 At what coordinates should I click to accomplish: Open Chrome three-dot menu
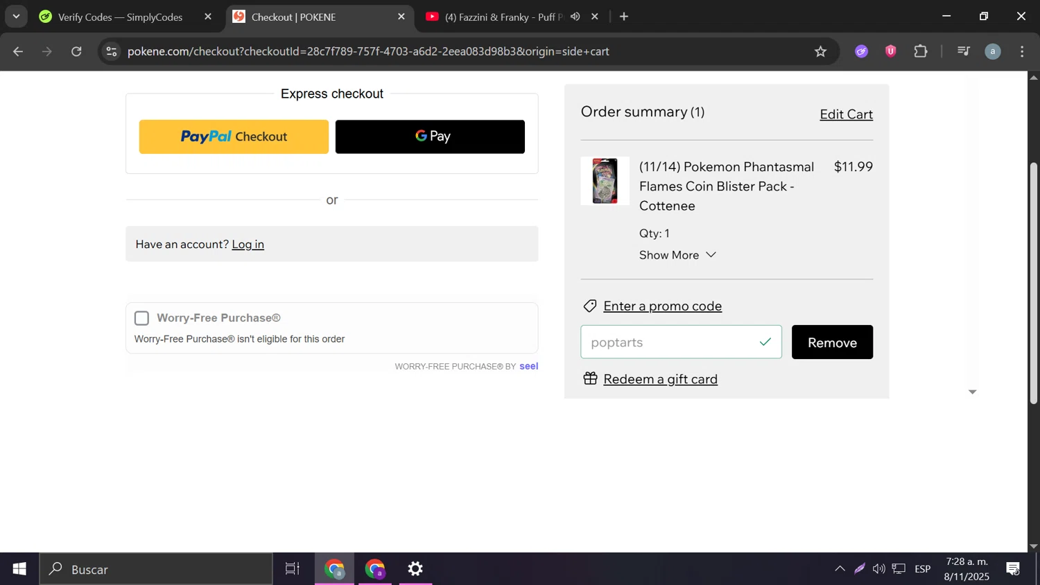click(1022, 51)
